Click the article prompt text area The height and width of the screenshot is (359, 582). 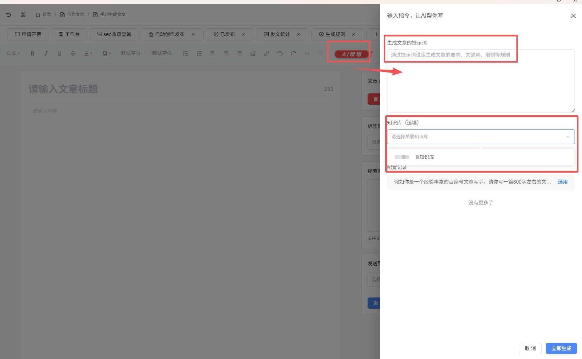coord(480,81)
